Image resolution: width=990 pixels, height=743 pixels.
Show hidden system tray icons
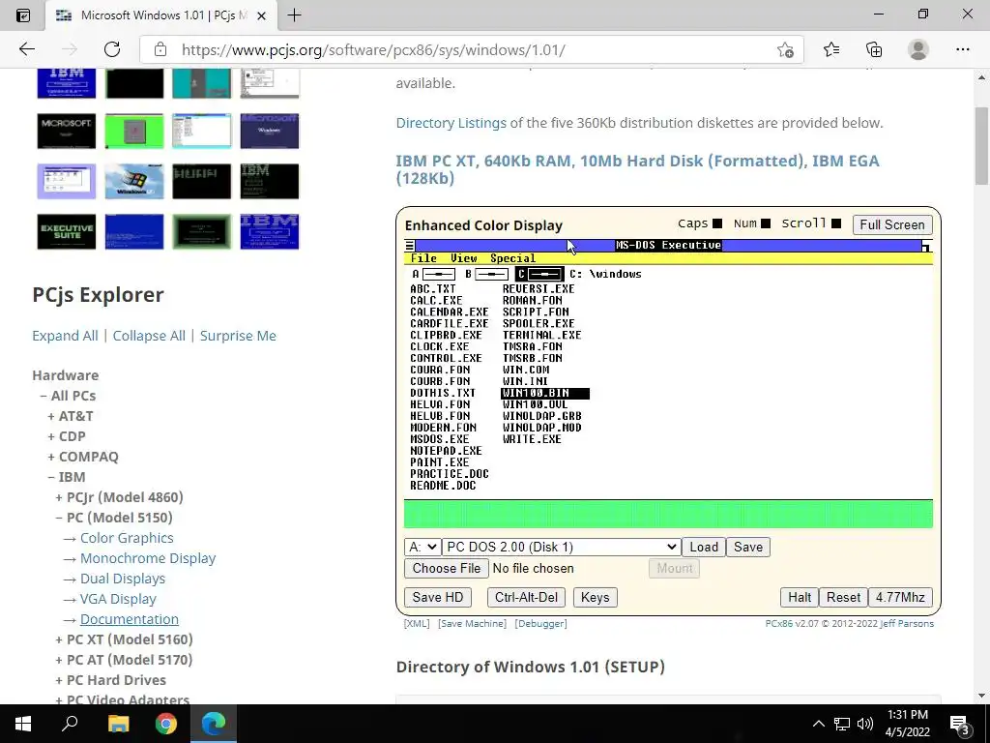coord(818,724)
